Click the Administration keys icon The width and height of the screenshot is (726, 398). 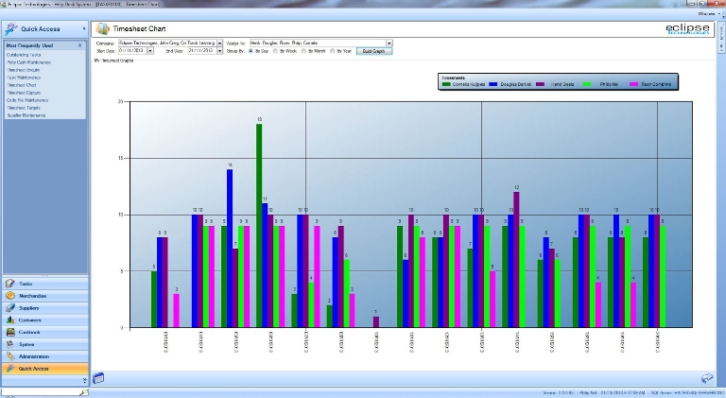pyautogui.click(x=10, y=357)
